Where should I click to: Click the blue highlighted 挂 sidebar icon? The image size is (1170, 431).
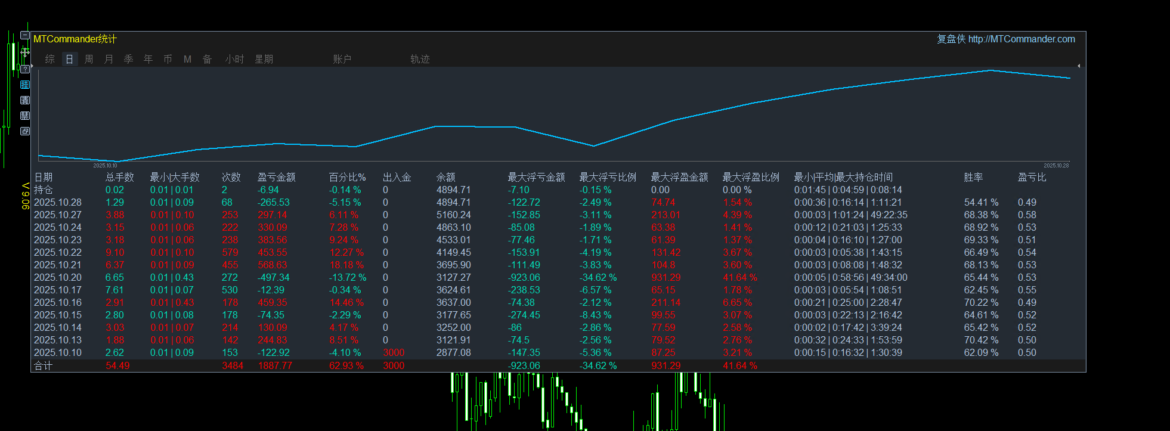[25, 85]
